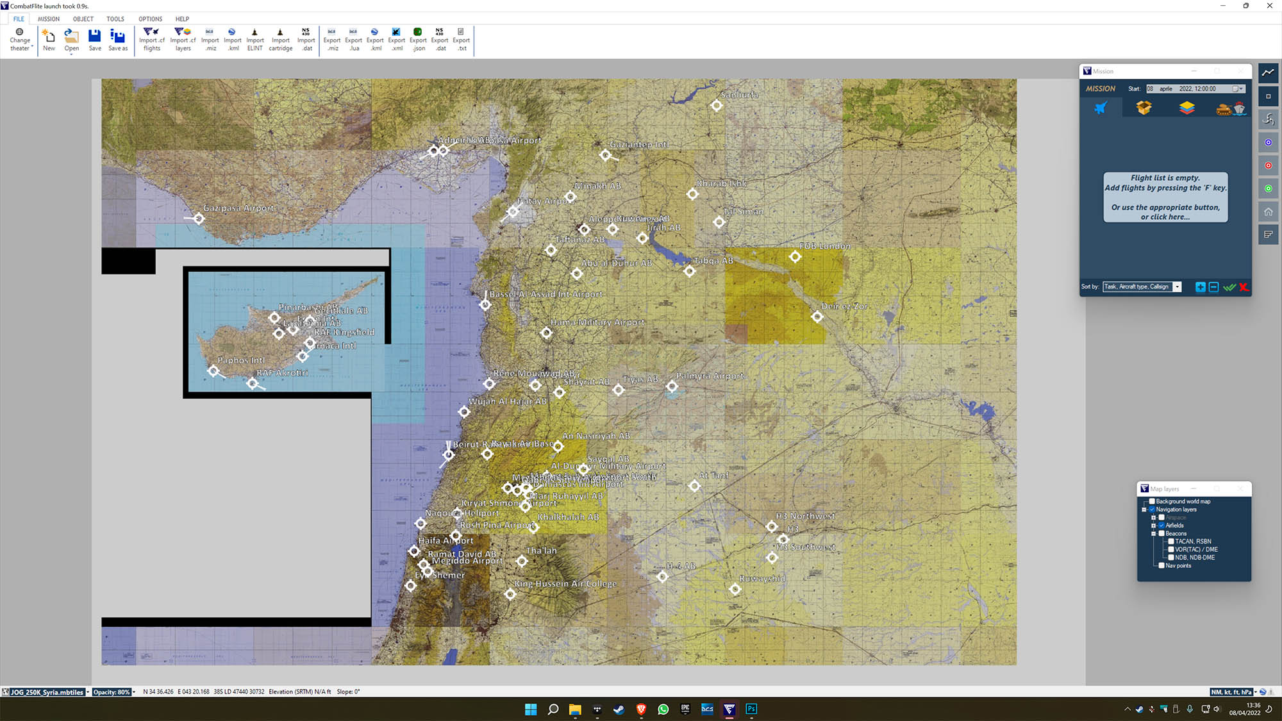The image size is (1282, 721).
Task: Open the TOOLS menu
Action: tap(115, 19)
